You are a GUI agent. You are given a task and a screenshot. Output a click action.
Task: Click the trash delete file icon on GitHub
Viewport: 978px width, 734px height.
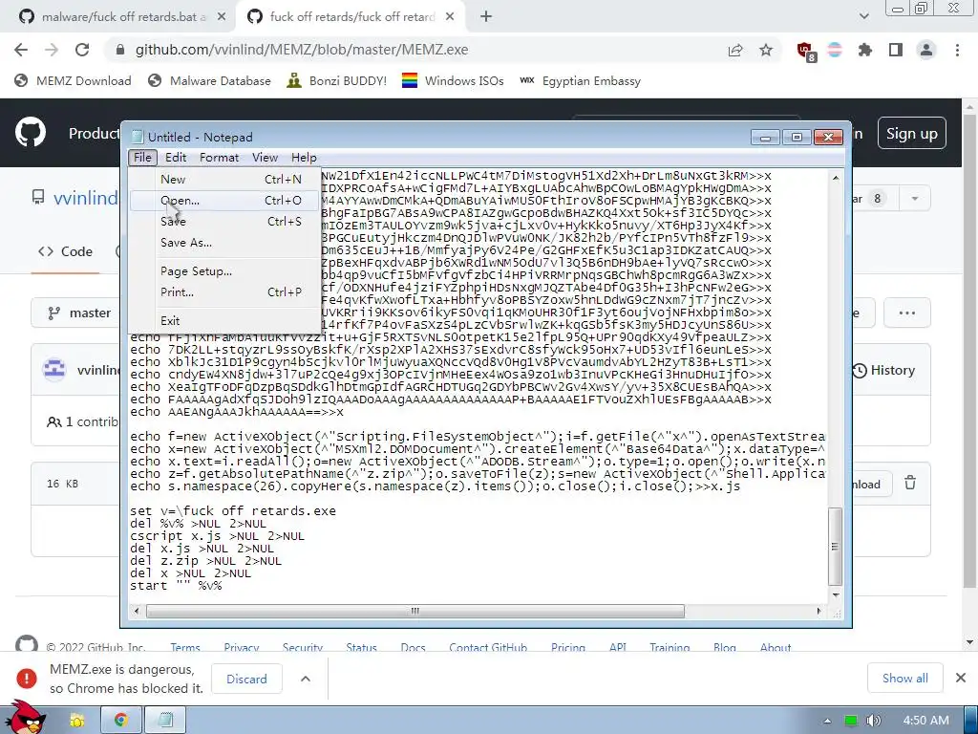pos(910,483)
